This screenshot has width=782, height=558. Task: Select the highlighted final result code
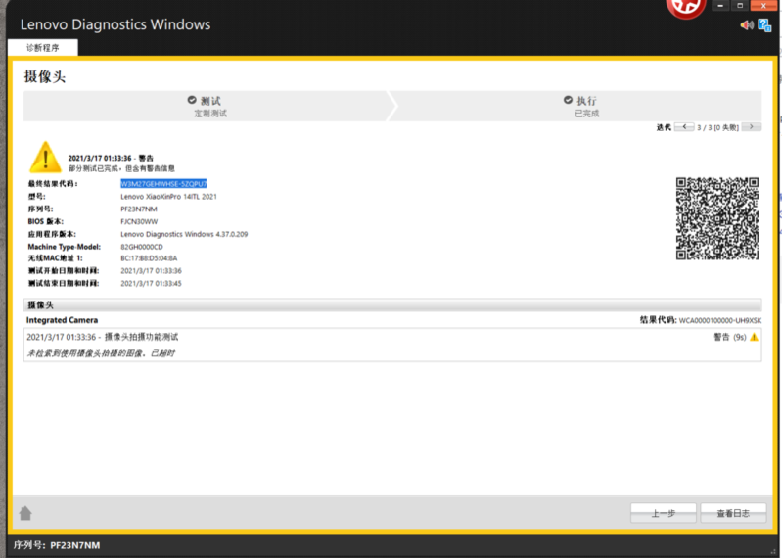(x=163, y=184)
